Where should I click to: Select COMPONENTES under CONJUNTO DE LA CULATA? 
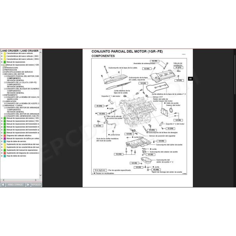click(x=14, y=85)
